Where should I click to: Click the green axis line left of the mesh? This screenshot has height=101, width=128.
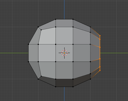pyautogui.click(x=14, y=53)
